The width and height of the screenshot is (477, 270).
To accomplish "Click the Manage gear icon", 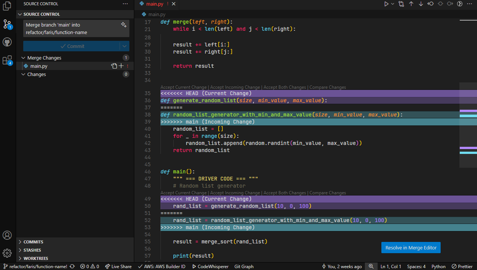I will point(7,253).
